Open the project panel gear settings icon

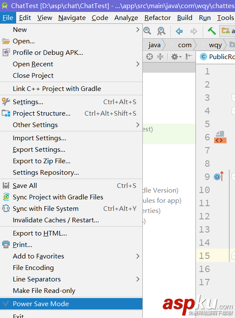[x=176, y=57]
